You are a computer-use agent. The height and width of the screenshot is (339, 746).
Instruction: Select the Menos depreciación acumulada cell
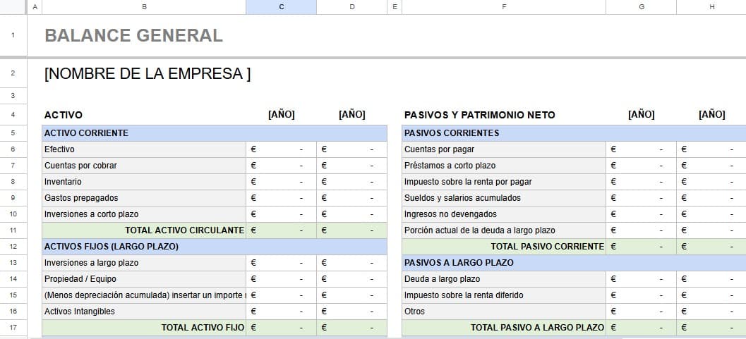tap(144, 295)
